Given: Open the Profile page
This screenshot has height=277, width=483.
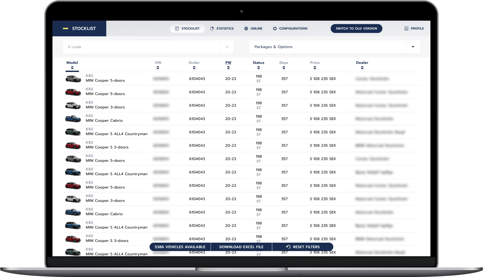Looking at the screenshot, I should click(414, 28).
